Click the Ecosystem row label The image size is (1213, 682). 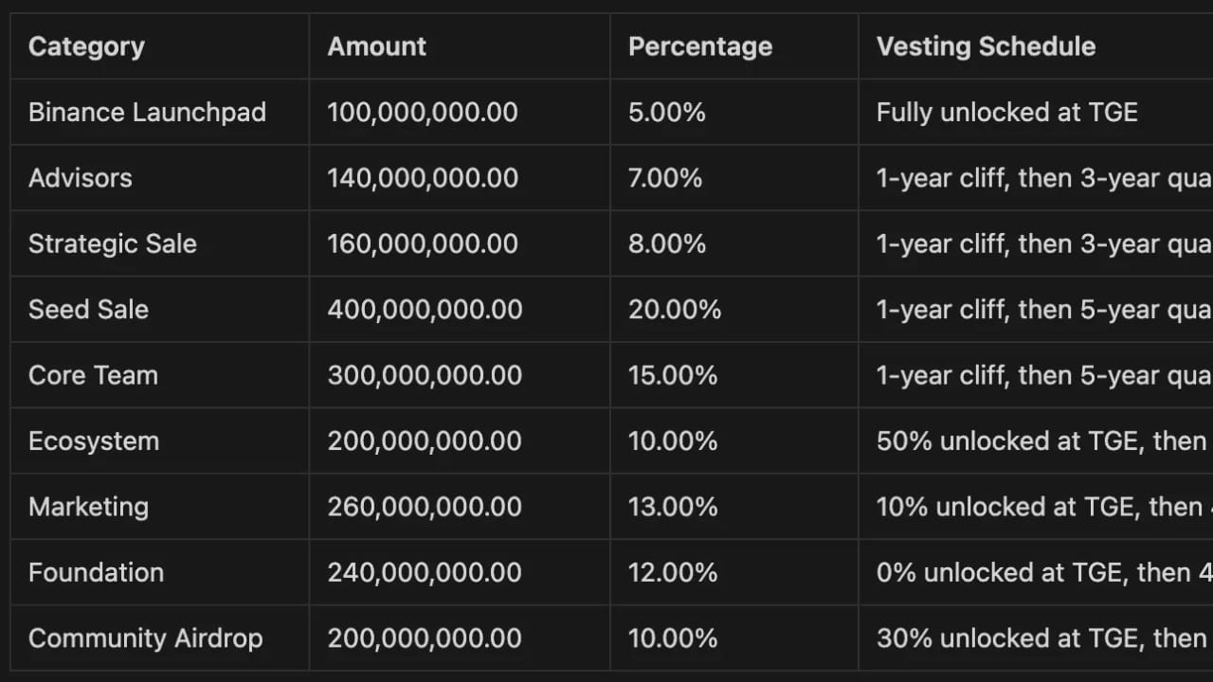[x=94, y=441]
